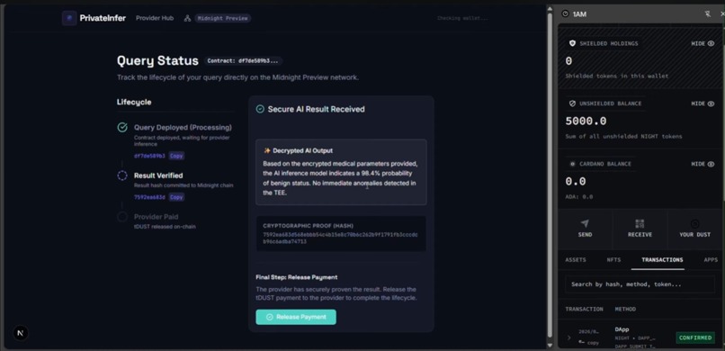Click the Send paper-plane icon
Screen dimensions: 725x351
click(585, 223)
